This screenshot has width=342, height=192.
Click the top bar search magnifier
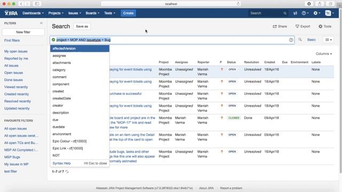[x=285, y=13]
